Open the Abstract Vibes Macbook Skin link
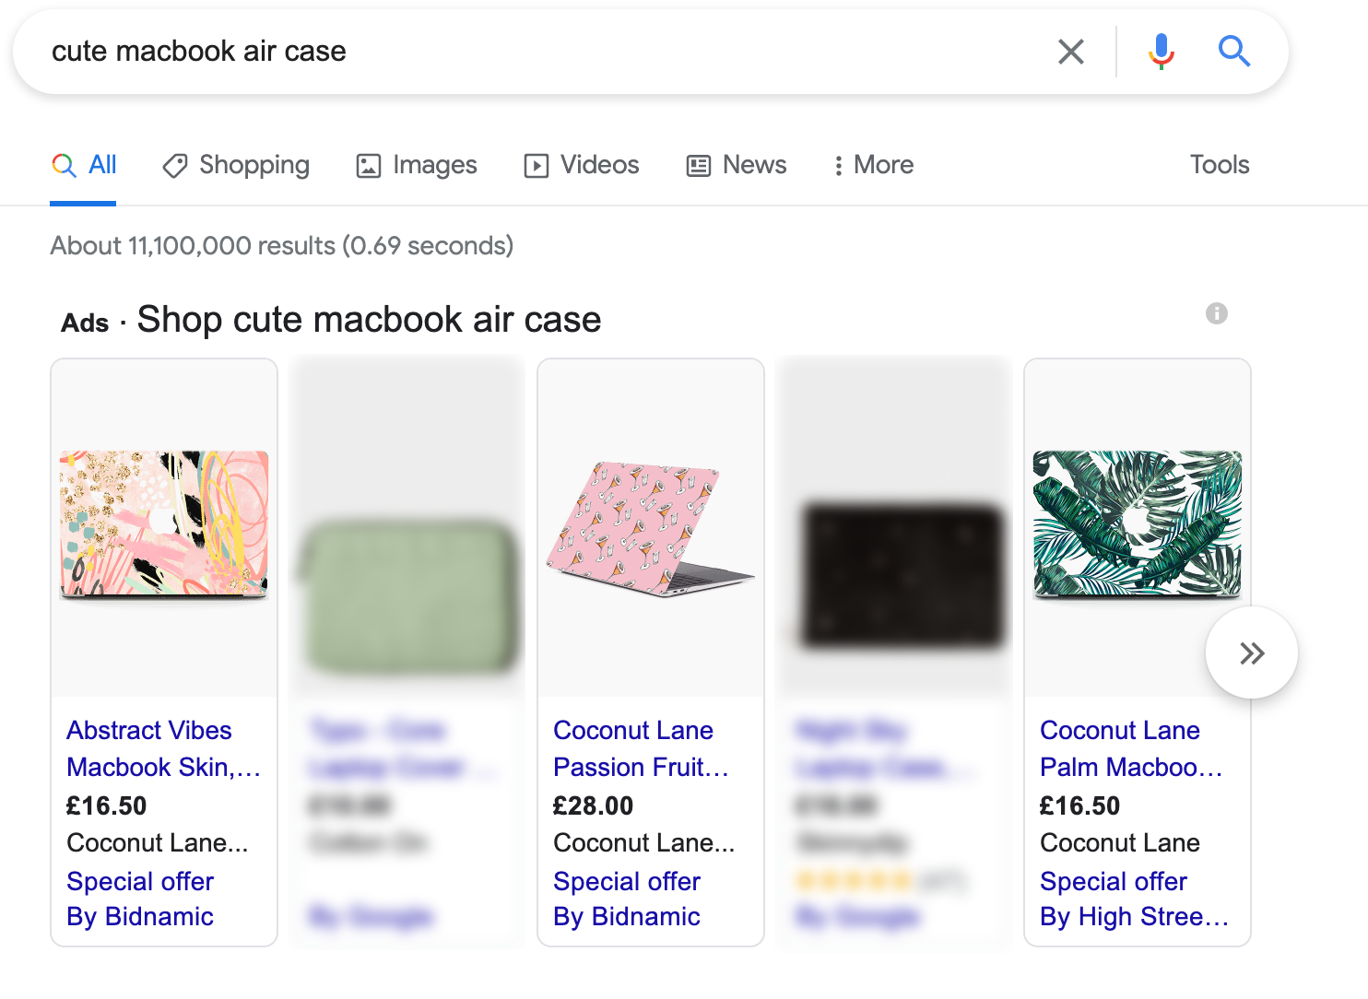1368x999 pixels. (x=163, y=748)
